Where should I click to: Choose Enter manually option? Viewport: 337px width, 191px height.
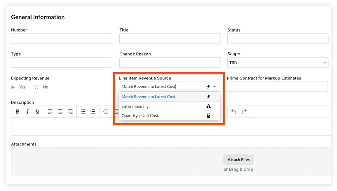[x=170, y=107]
